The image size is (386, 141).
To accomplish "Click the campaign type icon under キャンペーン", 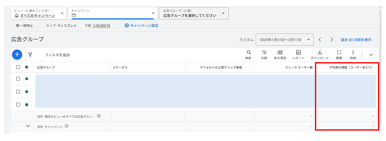I will coord(73,15).
